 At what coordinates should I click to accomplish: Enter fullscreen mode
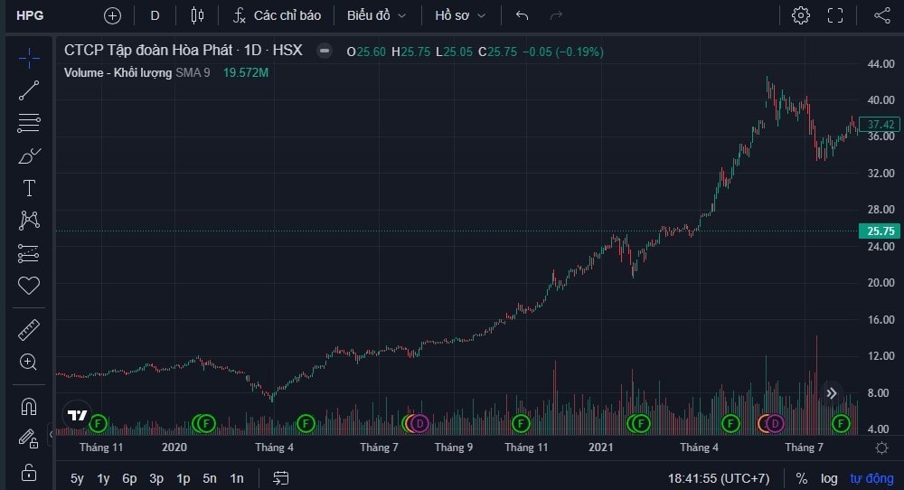(834, 15)
